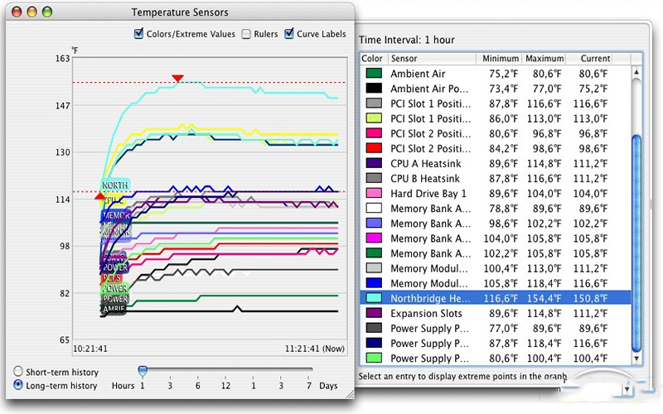The height and width of the screenshot is (414, 663).
Task: Click the Time Interval: 1 hour label
Action: tap(407, 40)
